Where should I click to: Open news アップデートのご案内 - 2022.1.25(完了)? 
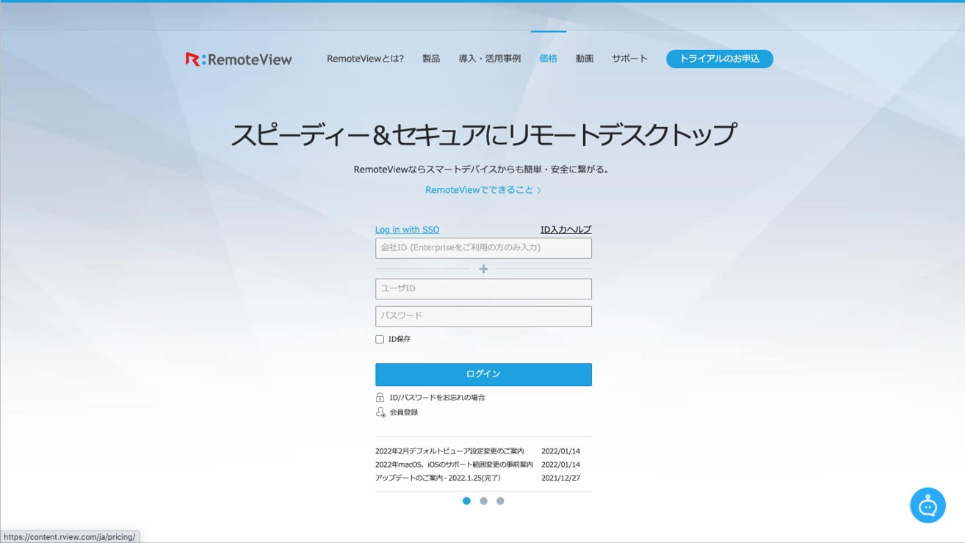(438, 478)
